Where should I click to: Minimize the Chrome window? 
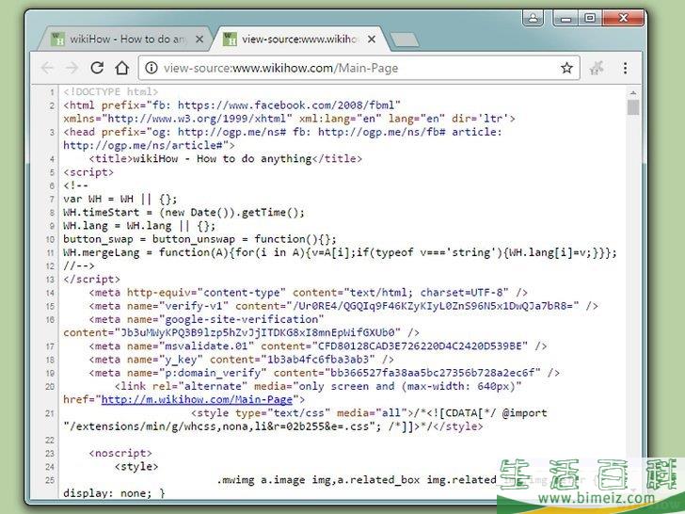click(x=566, y=18)
